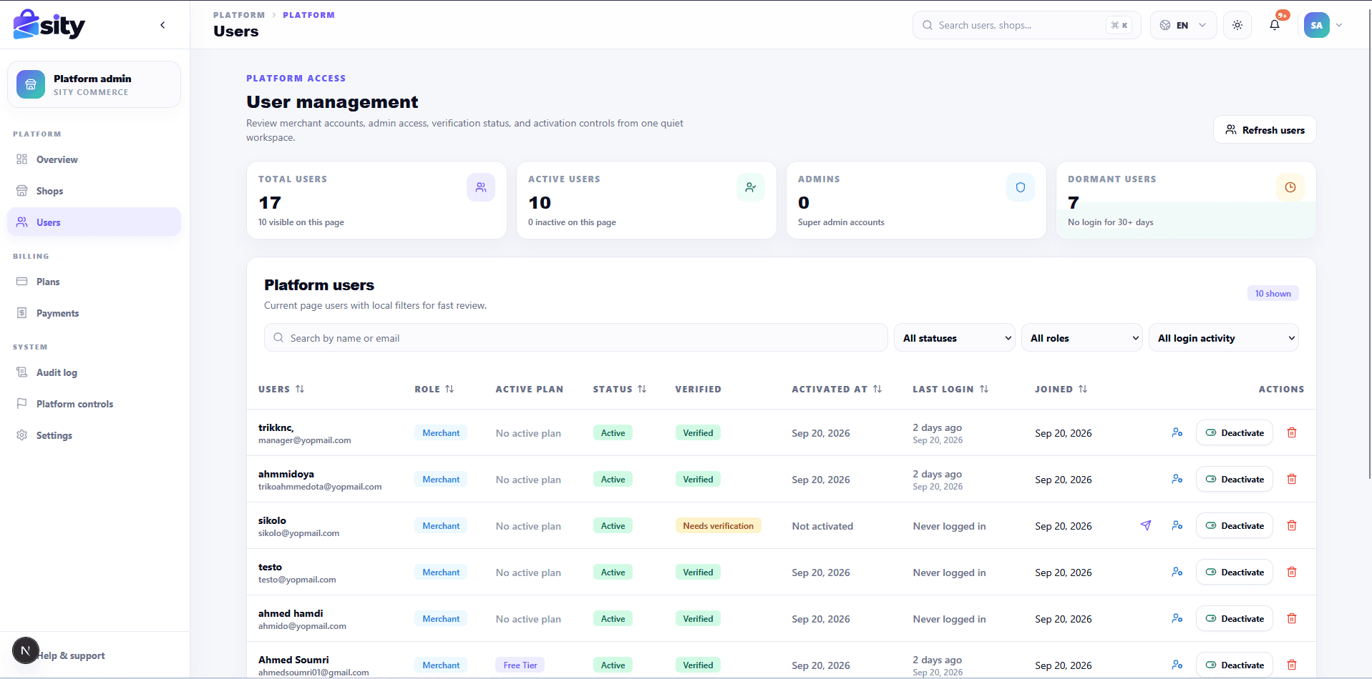Toggle the light/dark theme sun icon
Viewport: 1372px width, 679px height.
point(1237,25)
